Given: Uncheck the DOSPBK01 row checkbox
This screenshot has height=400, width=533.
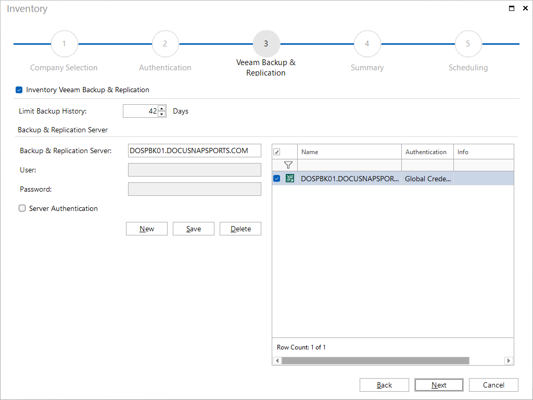Looking at the screenshot, I should 277,178.
